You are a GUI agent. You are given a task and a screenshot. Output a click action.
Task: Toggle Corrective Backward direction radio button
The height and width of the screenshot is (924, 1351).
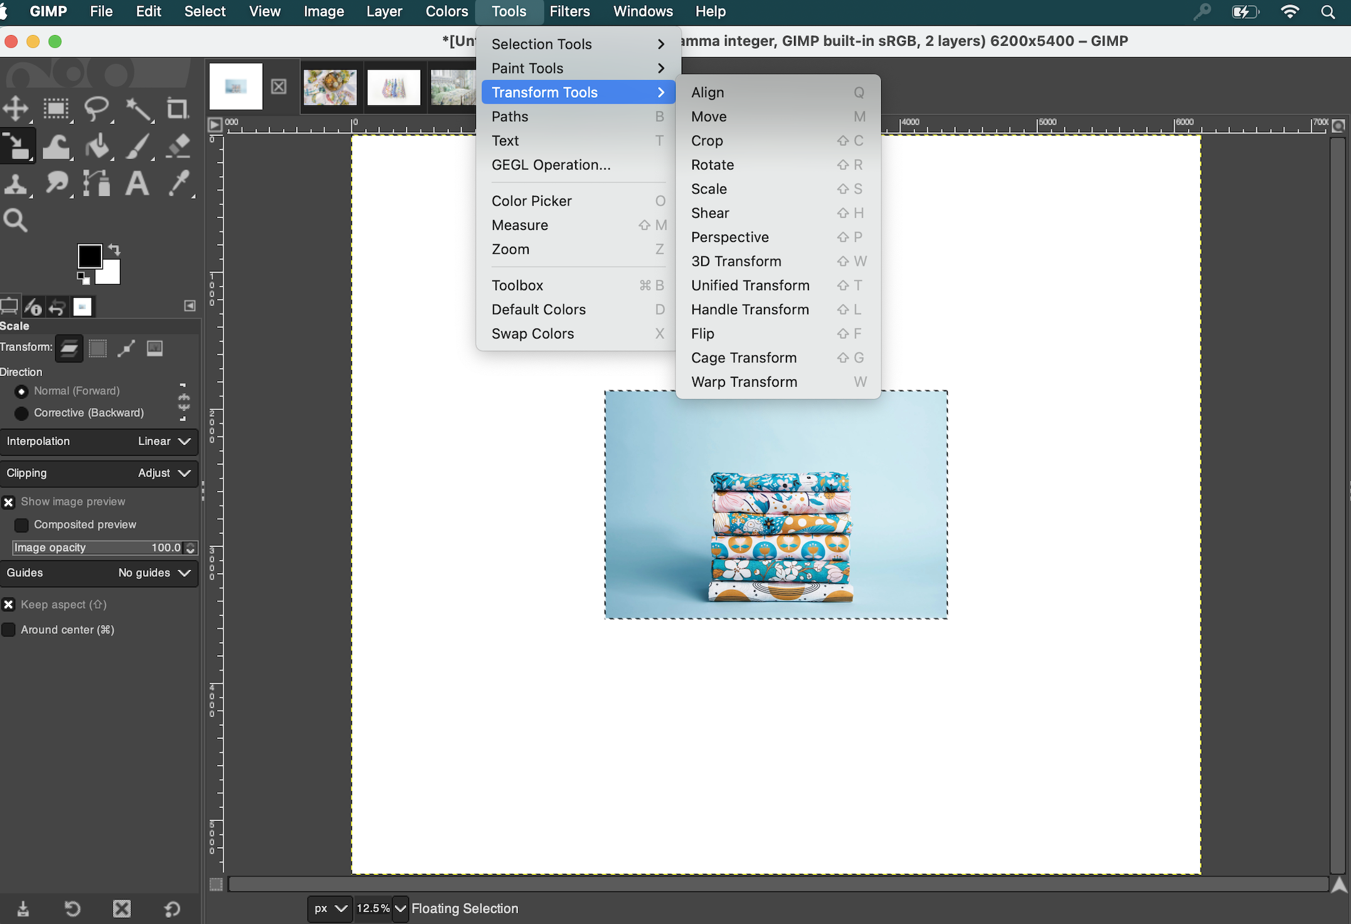click(24, 412)
